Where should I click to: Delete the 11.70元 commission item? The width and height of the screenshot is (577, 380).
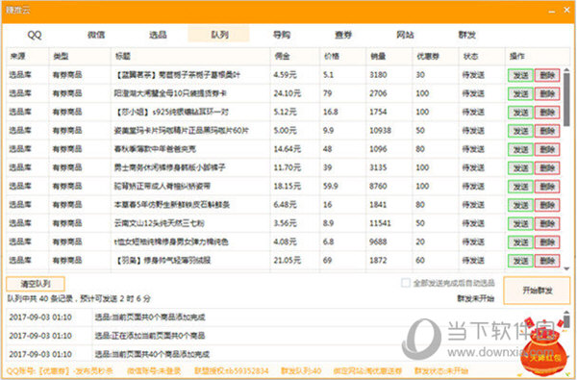(547, 168)
